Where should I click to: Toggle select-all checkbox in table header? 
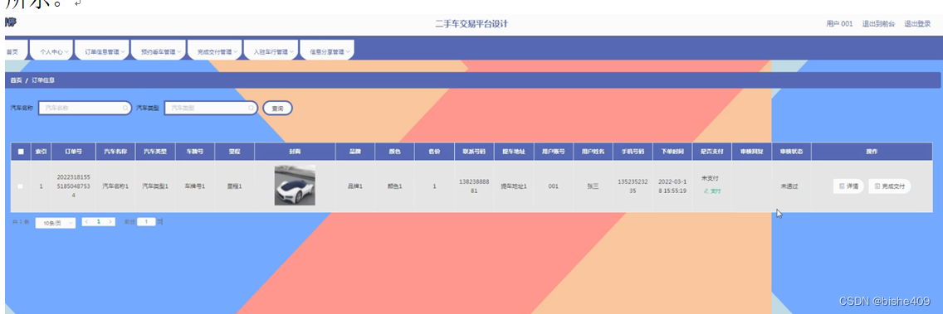point(21,152)
